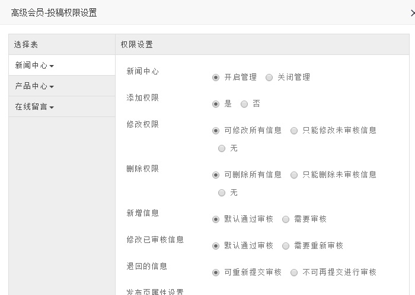Select 可修改所有信息 option
This screenshot has width=415, height=295.
pyautogui.click(x=216, y=131)
